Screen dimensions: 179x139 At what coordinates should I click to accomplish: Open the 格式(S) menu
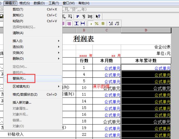click(25, 3)
